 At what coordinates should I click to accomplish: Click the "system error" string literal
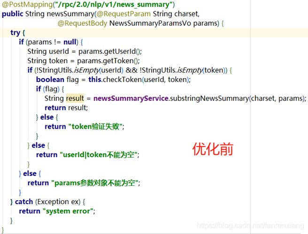coord(68,211)
